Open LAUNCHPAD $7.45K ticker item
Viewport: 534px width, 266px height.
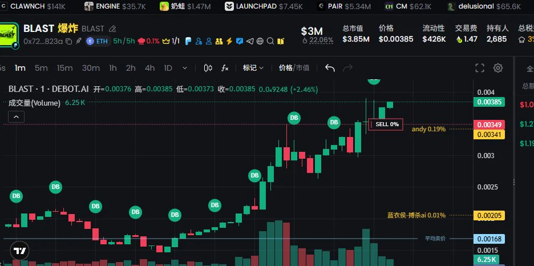pyautogui.click(x=264, y=6)
